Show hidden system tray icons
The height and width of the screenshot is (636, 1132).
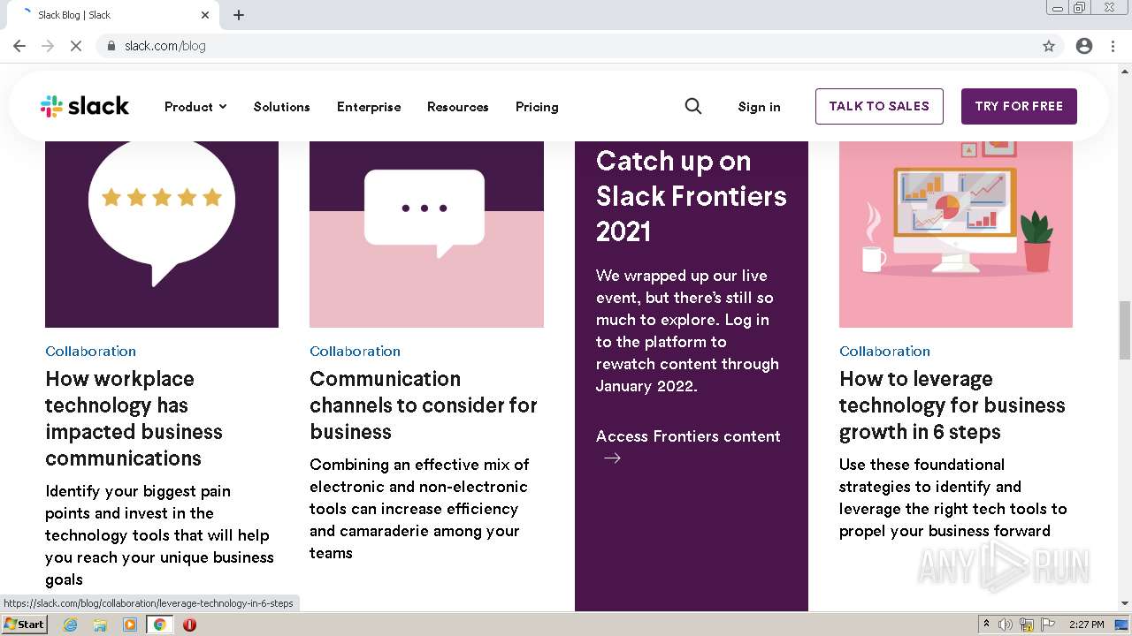pyautogui.click(x=986, y=625)
